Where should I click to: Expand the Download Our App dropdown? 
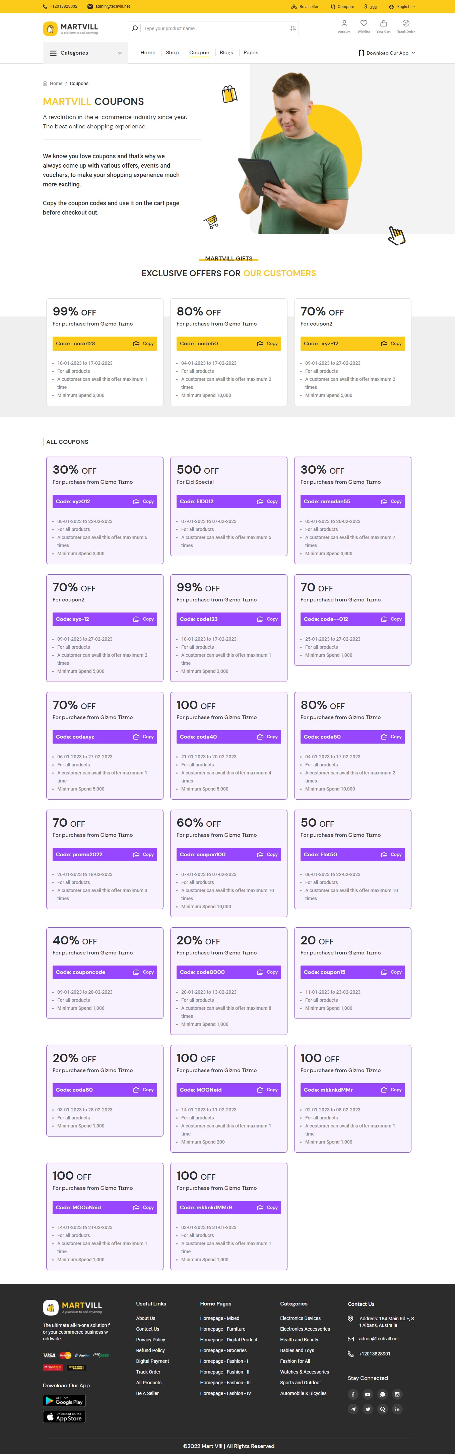click(387, 53)
